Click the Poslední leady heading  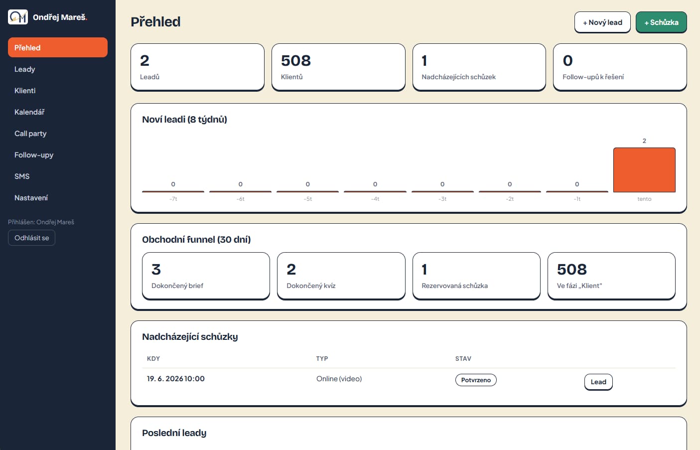pos(174,433)
